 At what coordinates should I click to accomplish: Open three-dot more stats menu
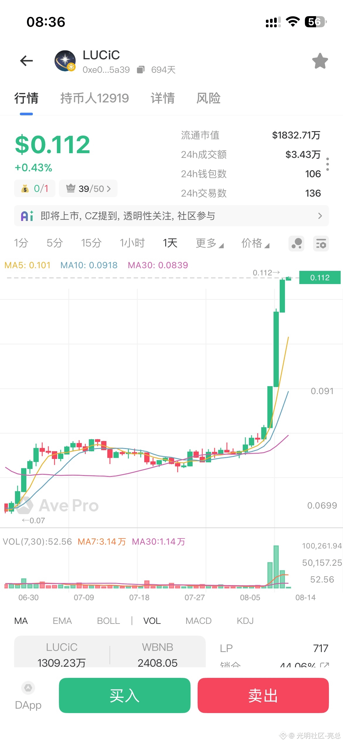327,164
